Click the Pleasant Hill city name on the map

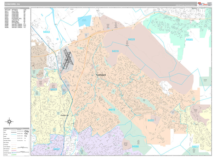(64, 116)
